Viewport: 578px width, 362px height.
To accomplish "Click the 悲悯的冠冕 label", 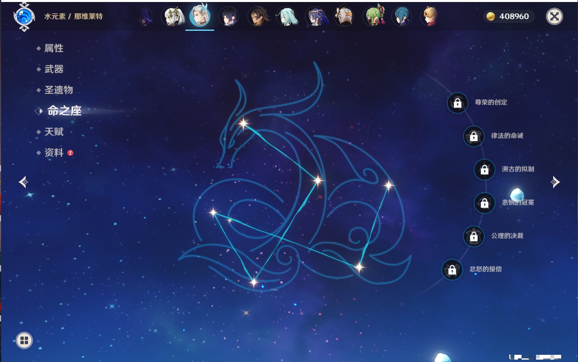I will click(x=518, y=202).
